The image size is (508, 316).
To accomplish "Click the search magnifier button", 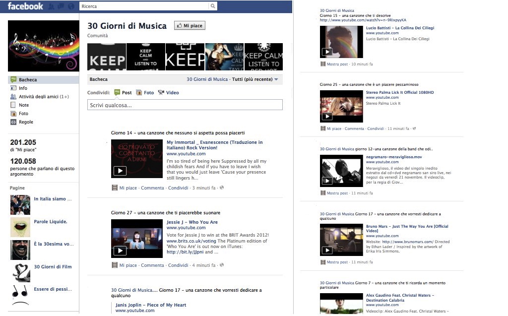I will point(213,6).
